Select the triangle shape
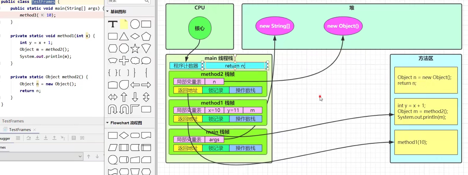 pos(124,36)
